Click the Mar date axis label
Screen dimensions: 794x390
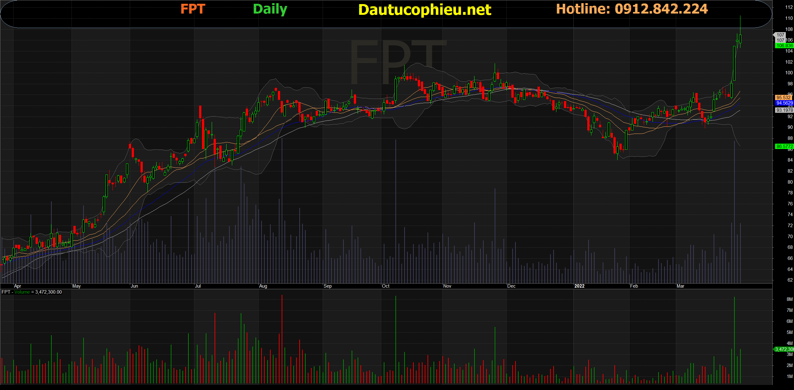(680, 286)
